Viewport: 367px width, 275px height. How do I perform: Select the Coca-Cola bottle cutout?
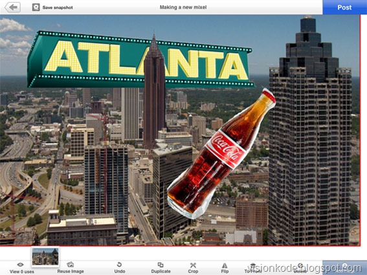[x=221, y=153]
